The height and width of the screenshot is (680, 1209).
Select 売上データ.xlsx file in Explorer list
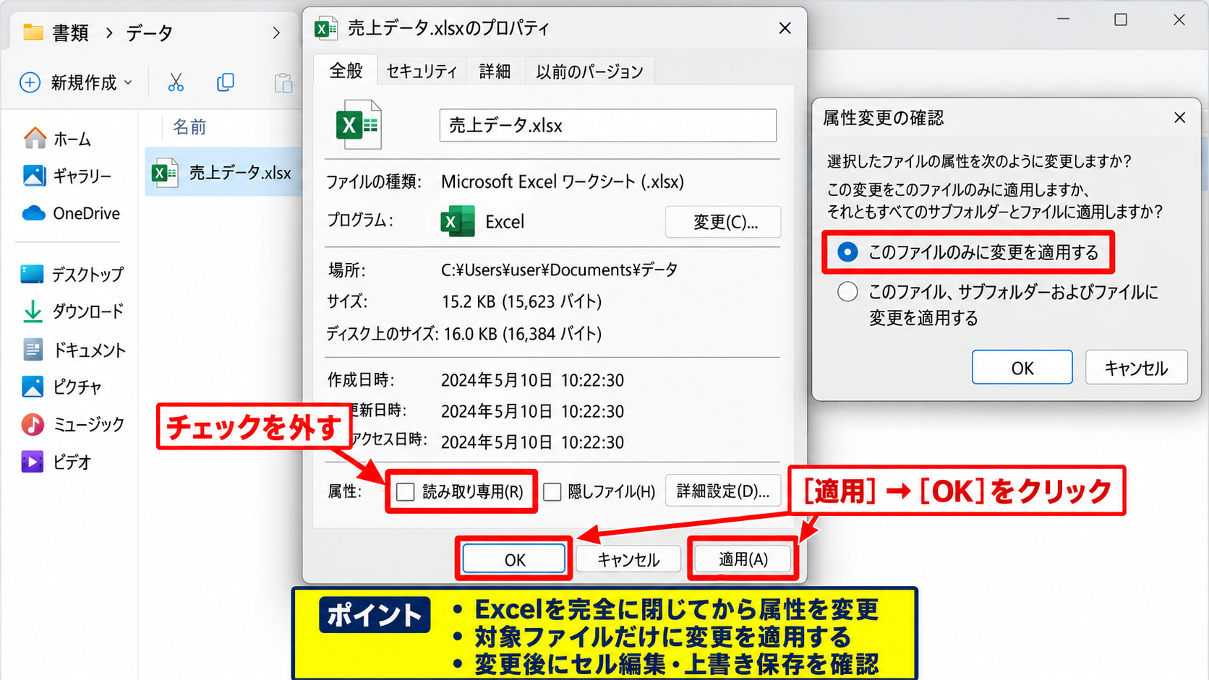pyautogui.click(x=223, y=173)
